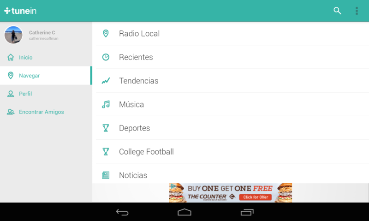Tap the Música notes icon

tap(106, 104)
